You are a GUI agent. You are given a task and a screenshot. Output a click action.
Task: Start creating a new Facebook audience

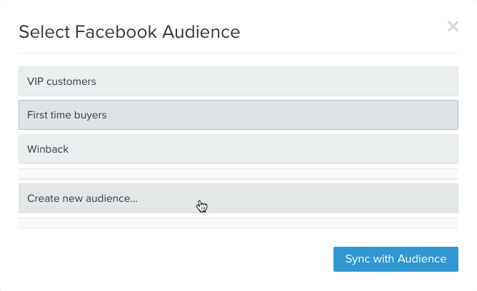click(238, 198)
